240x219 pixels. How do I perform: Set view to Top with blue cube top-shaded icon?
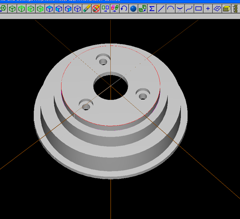[x=50, y=8]
